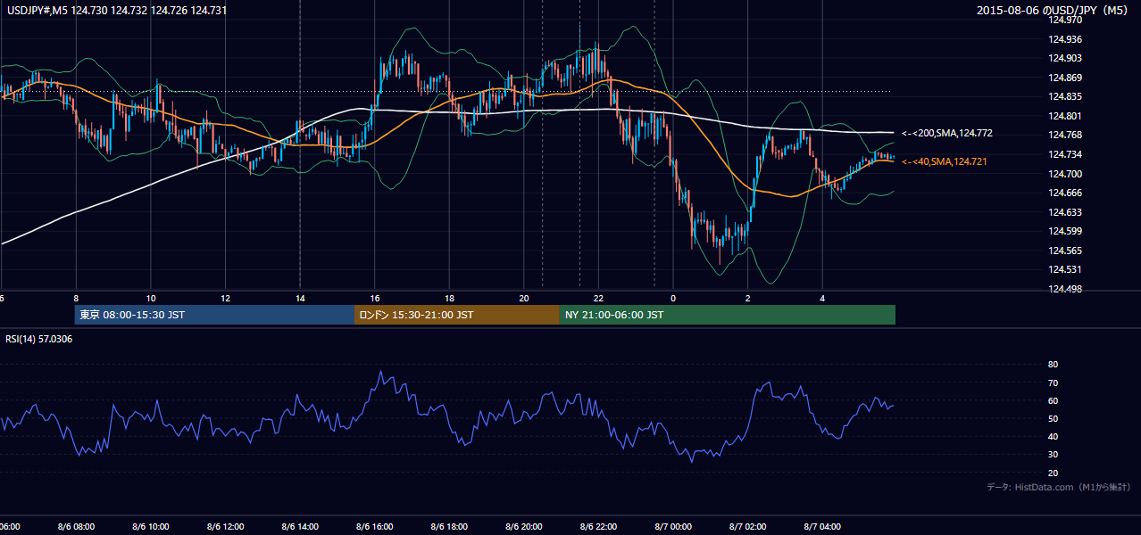Click the 8/6 12:00 time axis label

tap(225, 527)
